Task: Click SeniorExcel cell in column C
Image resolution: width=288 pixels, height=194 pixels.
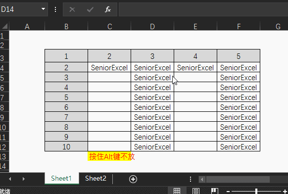Action: 109,67
